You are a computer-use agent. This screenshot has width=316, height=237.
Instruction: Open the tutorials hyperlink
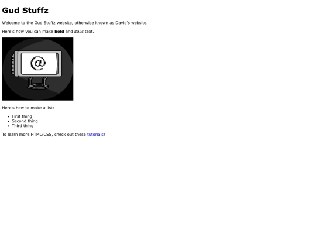(95, 135)
